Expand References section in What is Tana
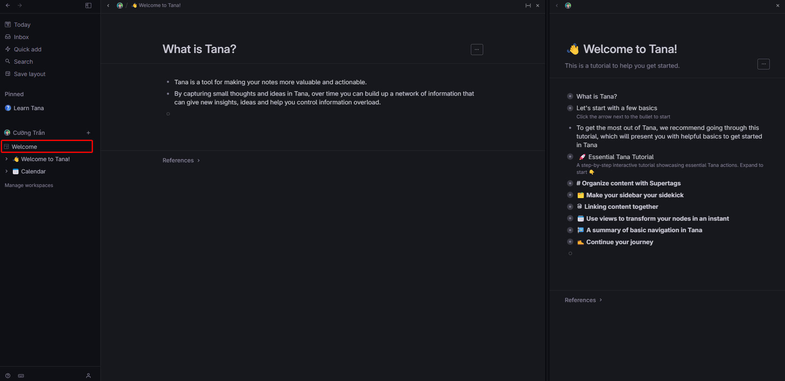Screen dimensions: 785x381 coord(181,160)
